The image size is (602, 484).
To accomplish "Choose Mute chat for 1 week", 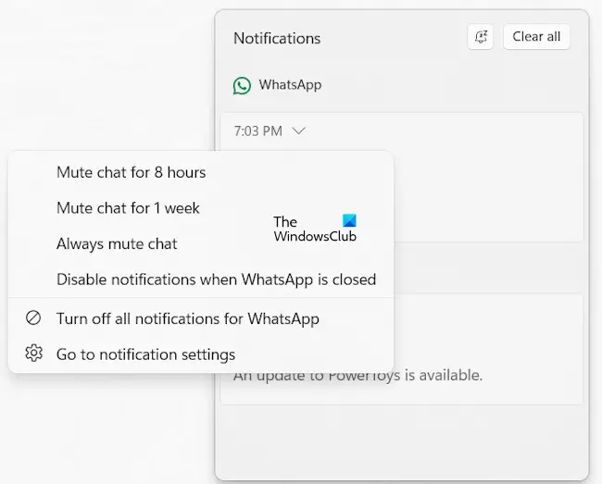I will pos(201,208).
